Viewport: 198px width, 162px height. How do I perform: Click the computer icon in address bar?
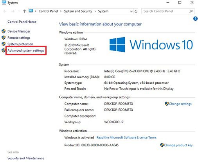[x=31, y=11]
